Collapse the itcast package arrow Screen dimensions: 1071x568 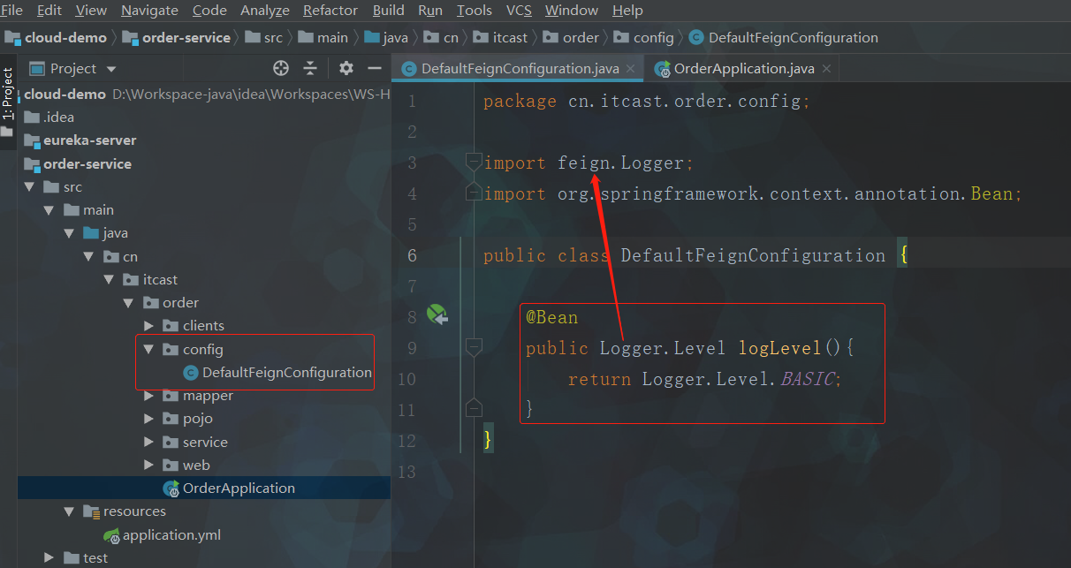pyautogui.click(x=108, y=279)
